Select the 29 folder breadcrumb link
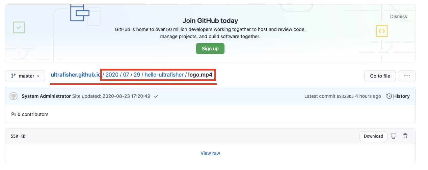The image size is (428, 170). [137, 75]
